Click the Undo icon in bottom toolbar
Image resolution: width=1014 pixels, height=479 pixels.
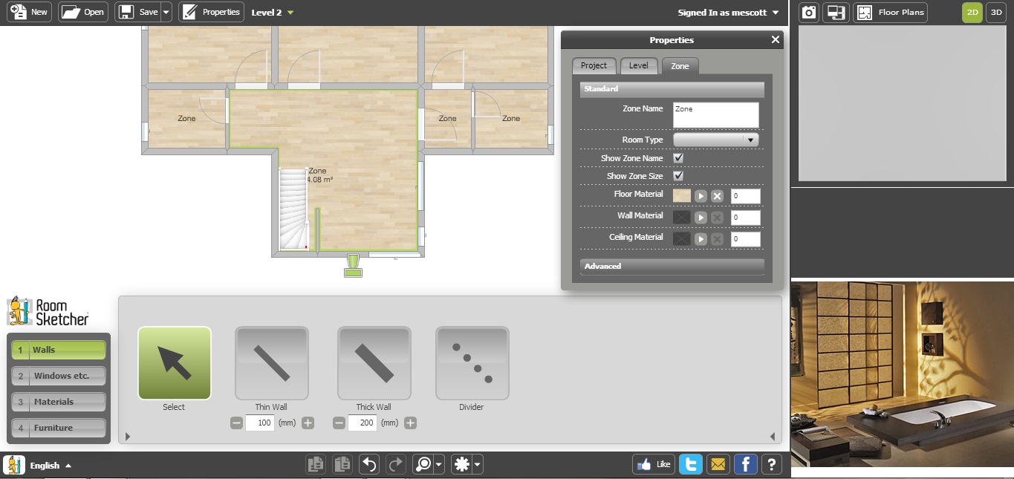tap(369, 463)
